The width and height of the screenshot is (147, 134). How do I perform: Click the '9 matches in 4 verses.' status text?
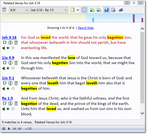pyautogui.click(x=17, y=122)
